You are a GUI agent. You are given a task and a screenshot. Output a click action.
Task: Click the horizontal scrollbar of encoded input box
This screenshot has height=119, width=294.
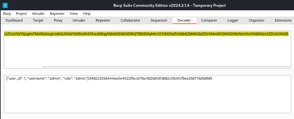coord(166,66)
